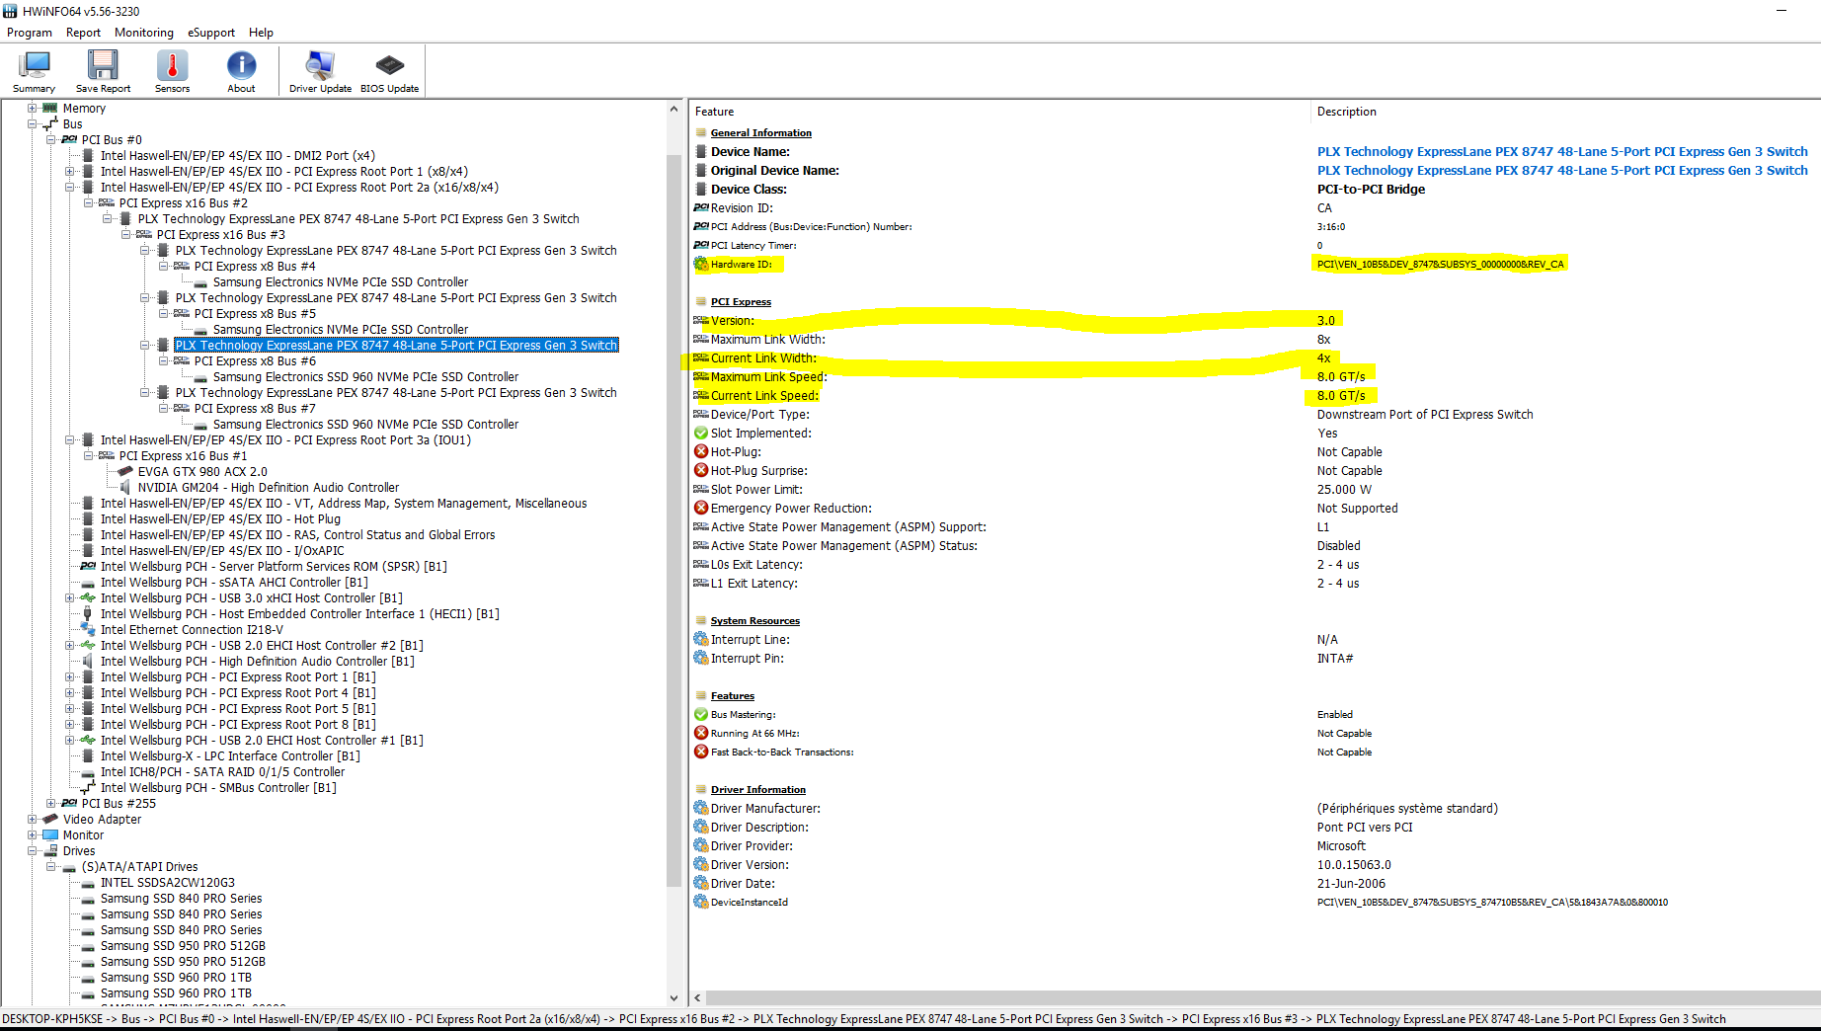Click the Revision ID PCI icon

point(701,207)
